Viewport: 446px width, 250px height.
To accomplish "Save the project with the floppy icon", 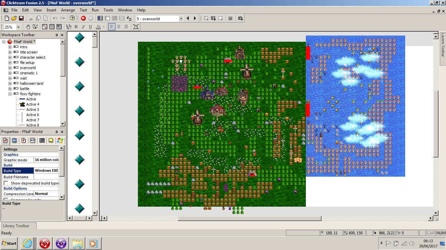I will [21, 18].
